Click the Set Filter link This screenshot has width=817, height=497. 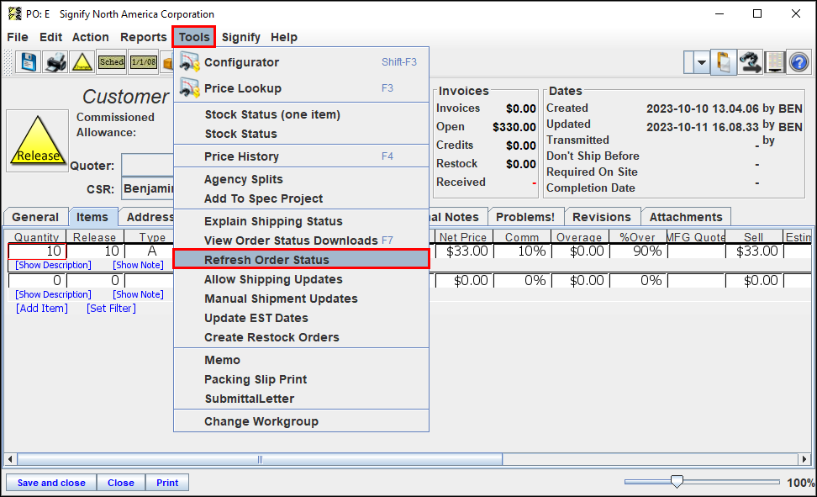(111, 309)
